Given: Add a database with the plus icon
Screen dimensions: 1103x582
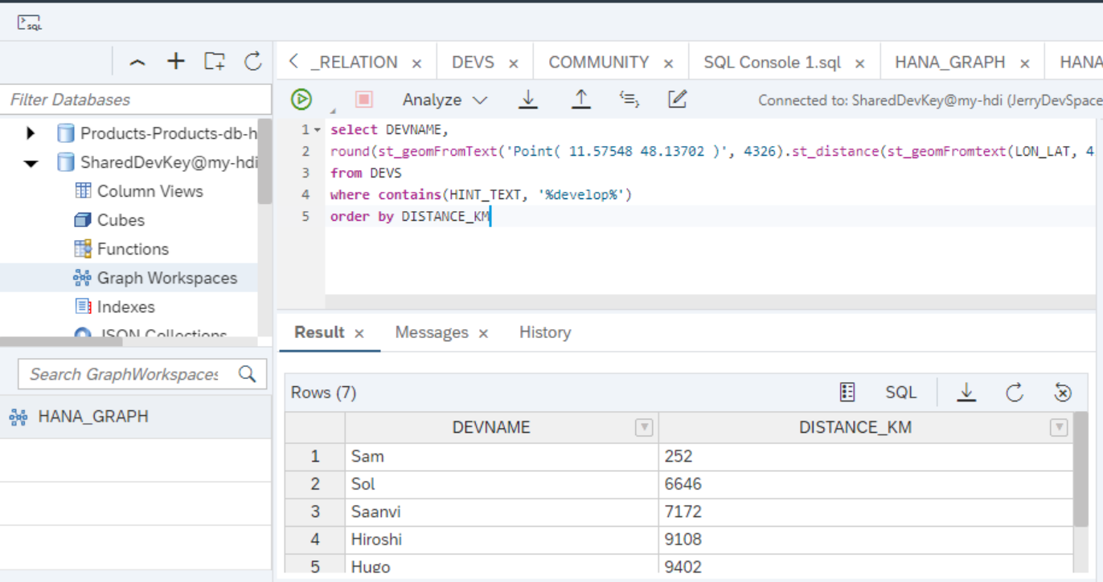Looking at the screenshot, I should coord(175,62).
